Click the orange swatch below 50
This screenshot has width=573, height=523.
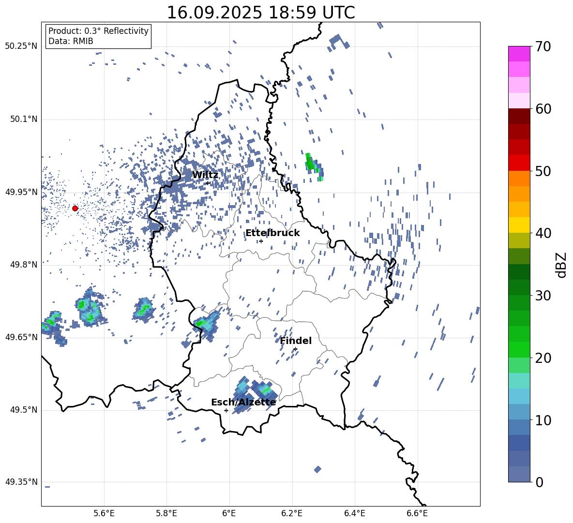[519, 179]
